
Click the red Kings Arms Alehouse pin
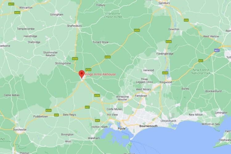[x=82, y=74]
